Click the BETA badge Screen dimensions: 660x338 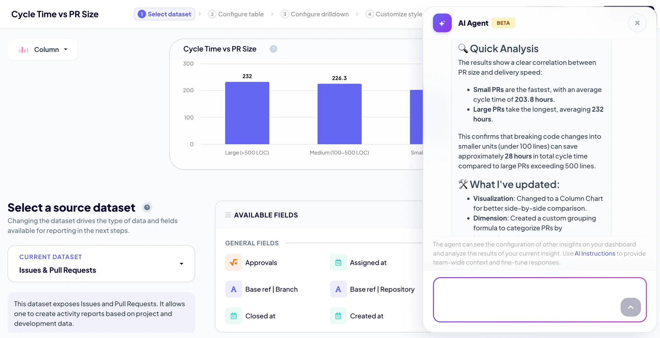(x=503, y=23)
